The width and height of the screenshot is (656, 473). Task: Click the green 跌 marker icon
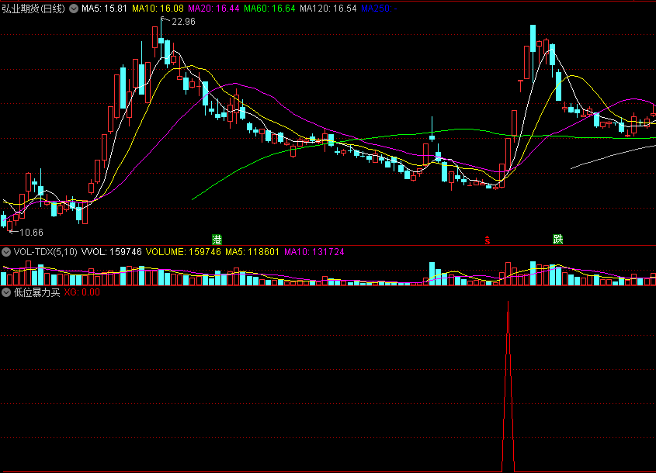[x=558, y=239]
